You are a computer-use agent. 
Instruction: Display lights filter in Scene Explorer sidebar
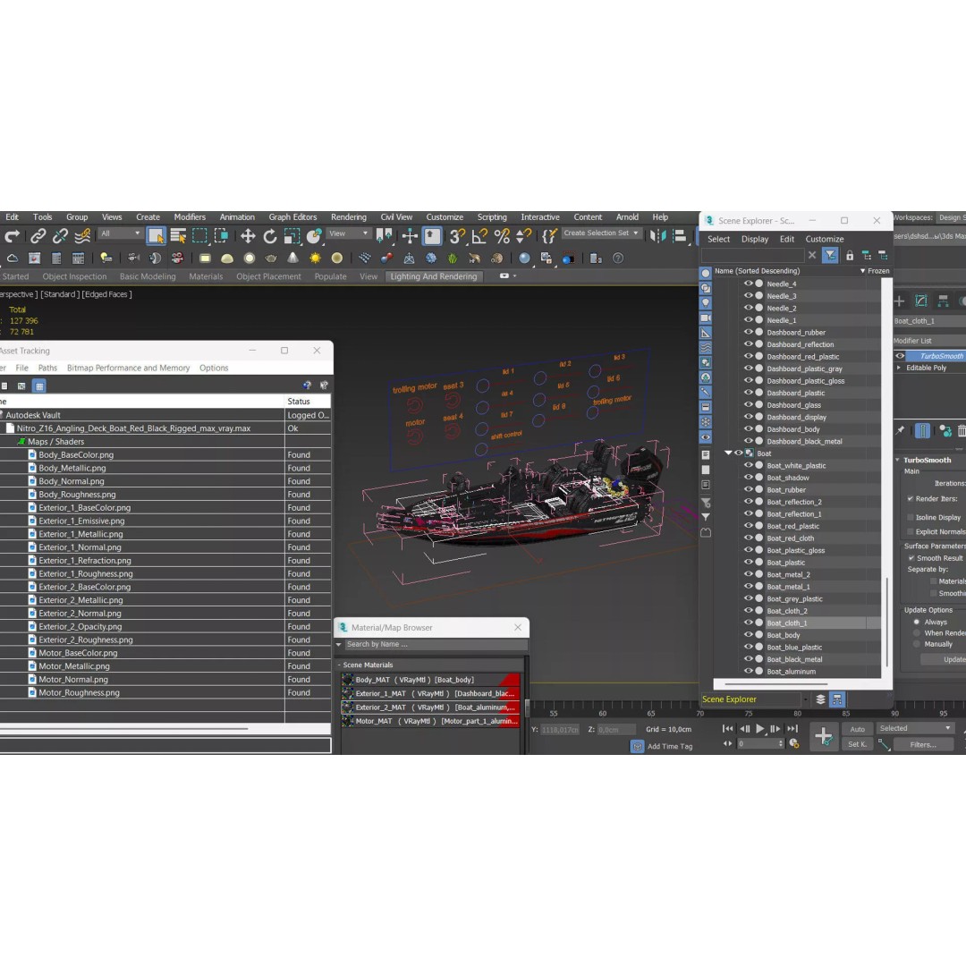tap(706, 303)
